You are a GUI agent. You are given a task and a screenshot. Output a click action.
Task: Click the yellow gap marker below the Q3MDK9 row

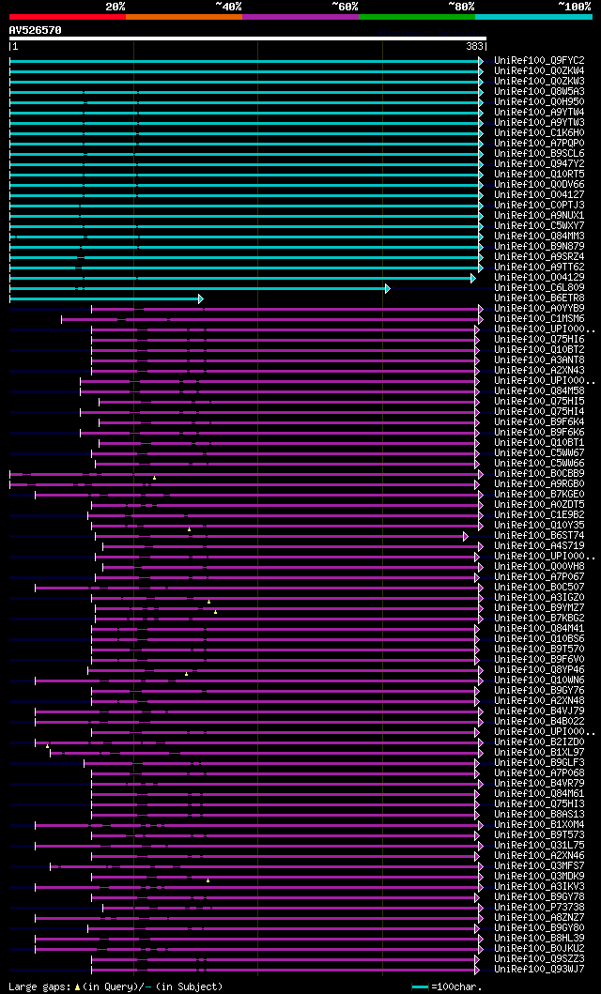tap(208, 880)
